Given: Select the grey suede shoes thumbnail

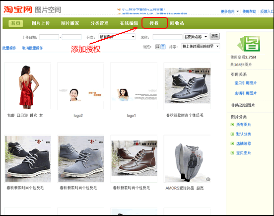Looking at the screenshot, I should [81, 159].
